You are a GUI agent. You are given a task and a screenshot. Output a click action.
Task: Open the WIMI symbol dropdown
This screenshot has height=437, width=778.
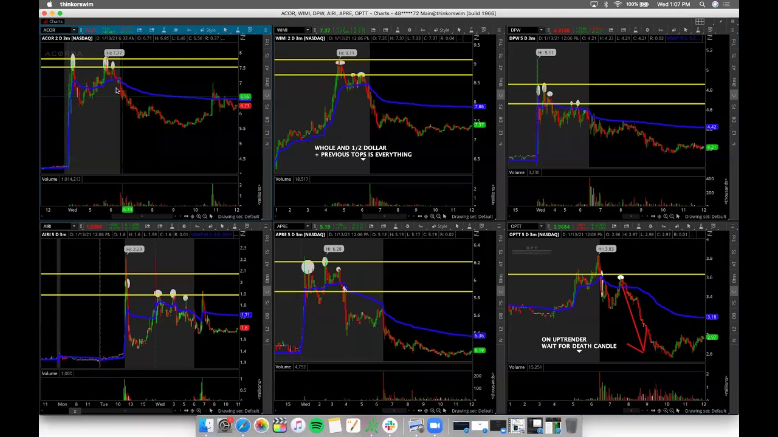308,30
